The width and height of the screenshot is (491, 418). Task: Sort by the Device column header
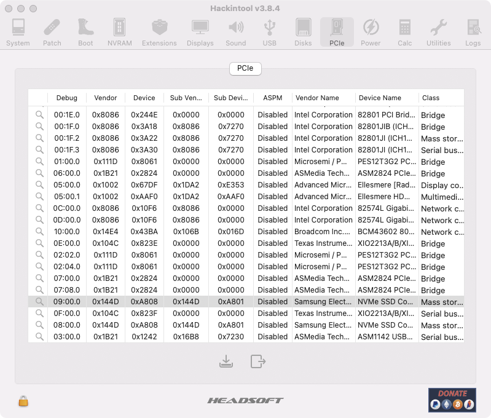[144, 98]
